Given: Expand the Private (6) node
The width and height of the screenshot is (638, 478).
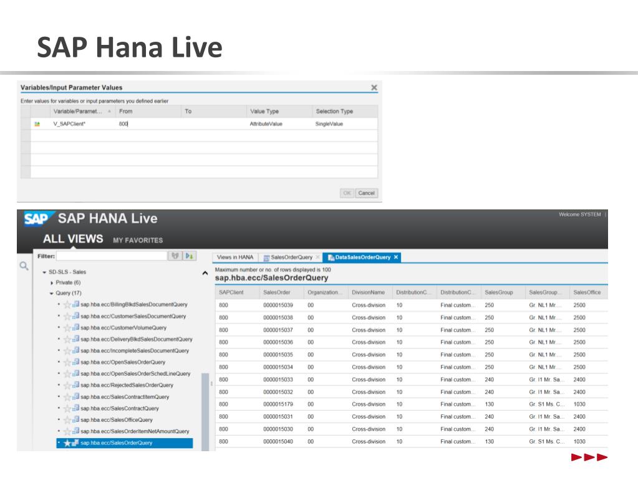Looking at the screenshot, I should click(52, 283).
